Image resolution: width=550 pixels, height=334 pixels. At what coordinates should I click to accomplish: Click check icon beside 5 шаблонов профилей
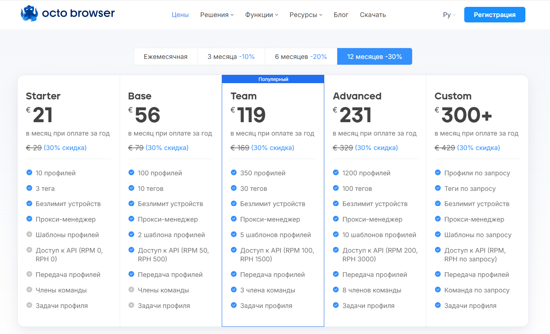[x=234, y=234]
